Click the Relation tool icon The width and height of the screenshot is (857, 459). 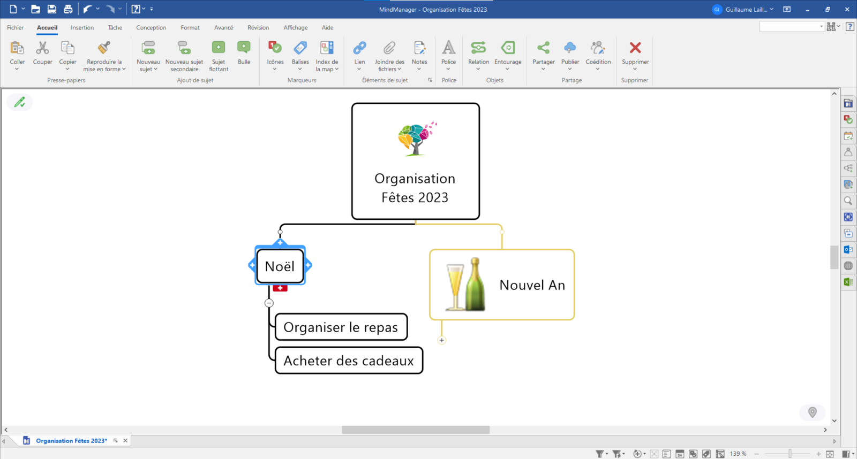(x=478, y=48)
